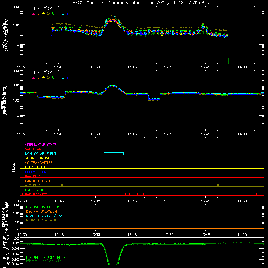Pick orange detector 3 in front segments legend
The width and height of the screenshot is (268, 268).
point(39,13)
